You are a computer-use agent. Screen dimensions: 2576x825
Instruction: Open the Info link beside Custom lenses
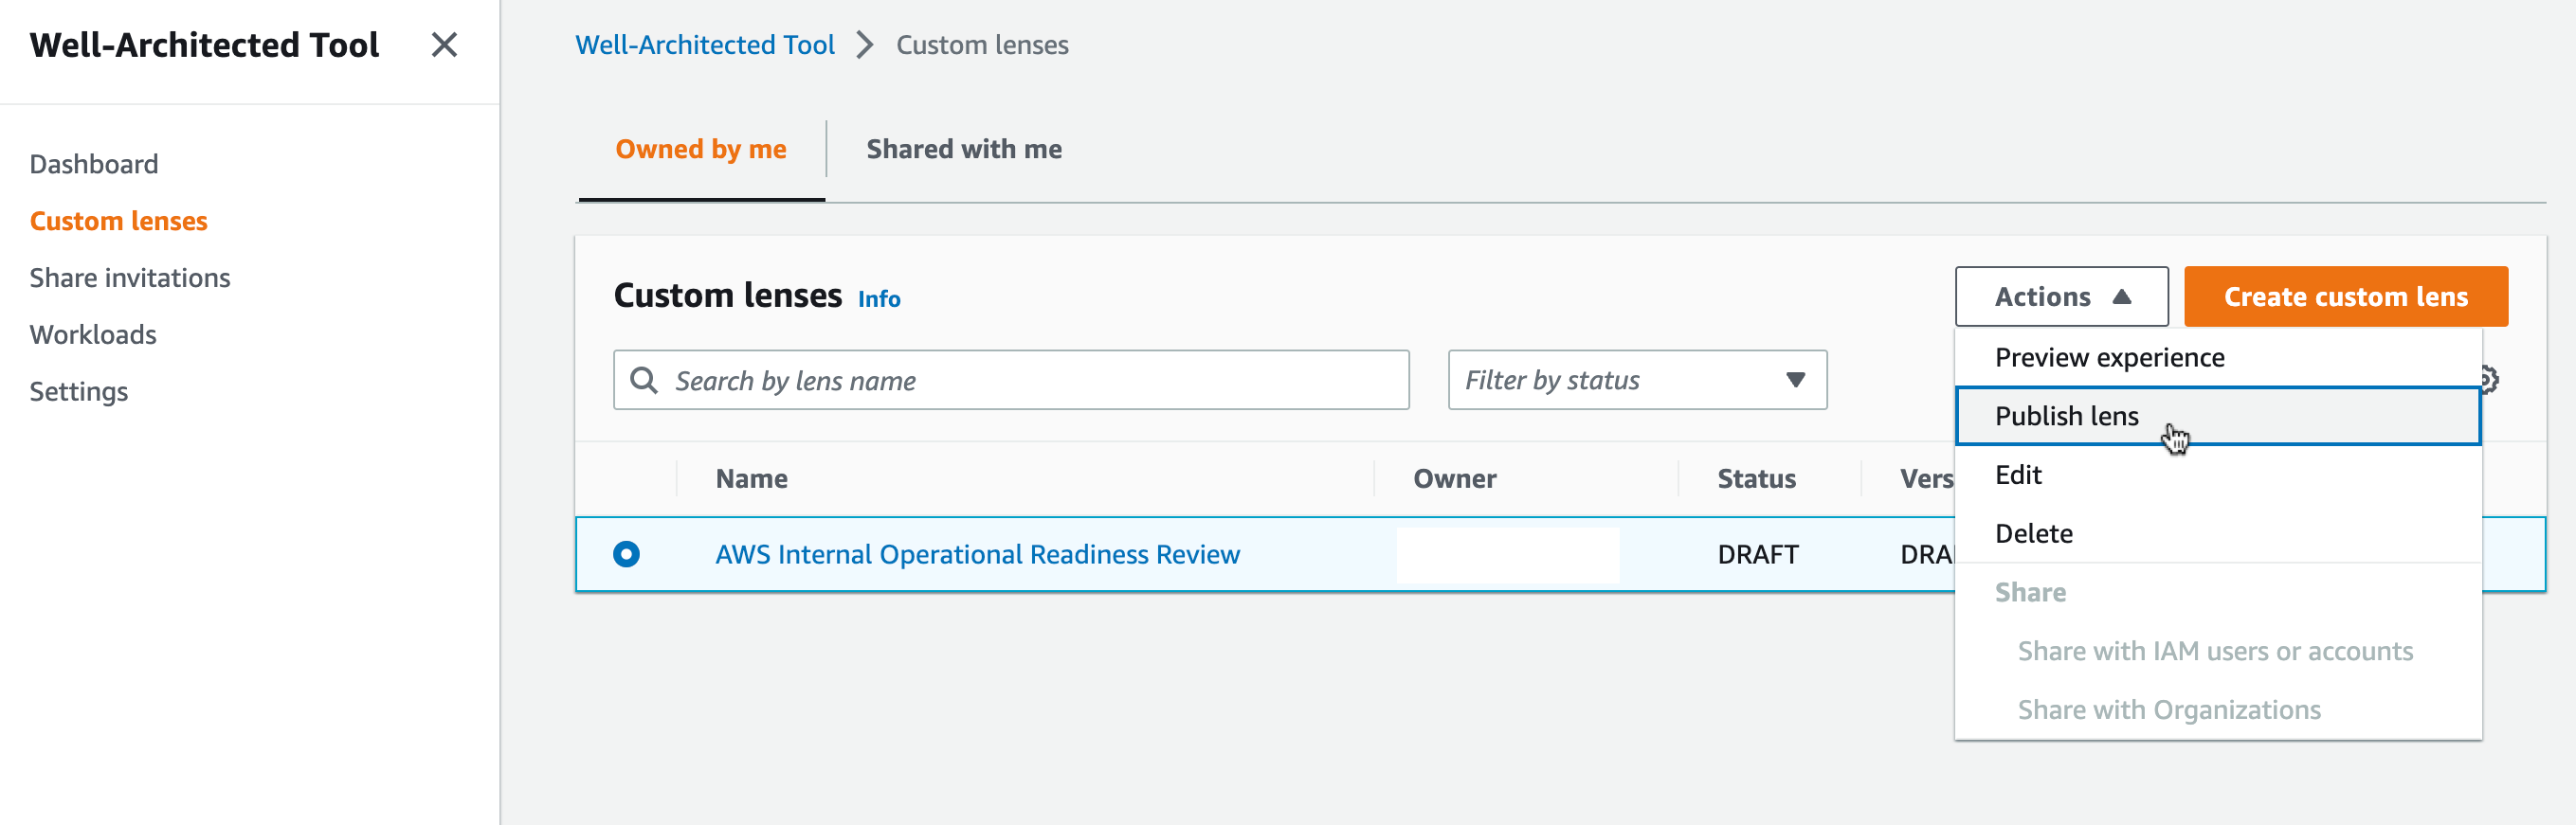coord(878,299)
